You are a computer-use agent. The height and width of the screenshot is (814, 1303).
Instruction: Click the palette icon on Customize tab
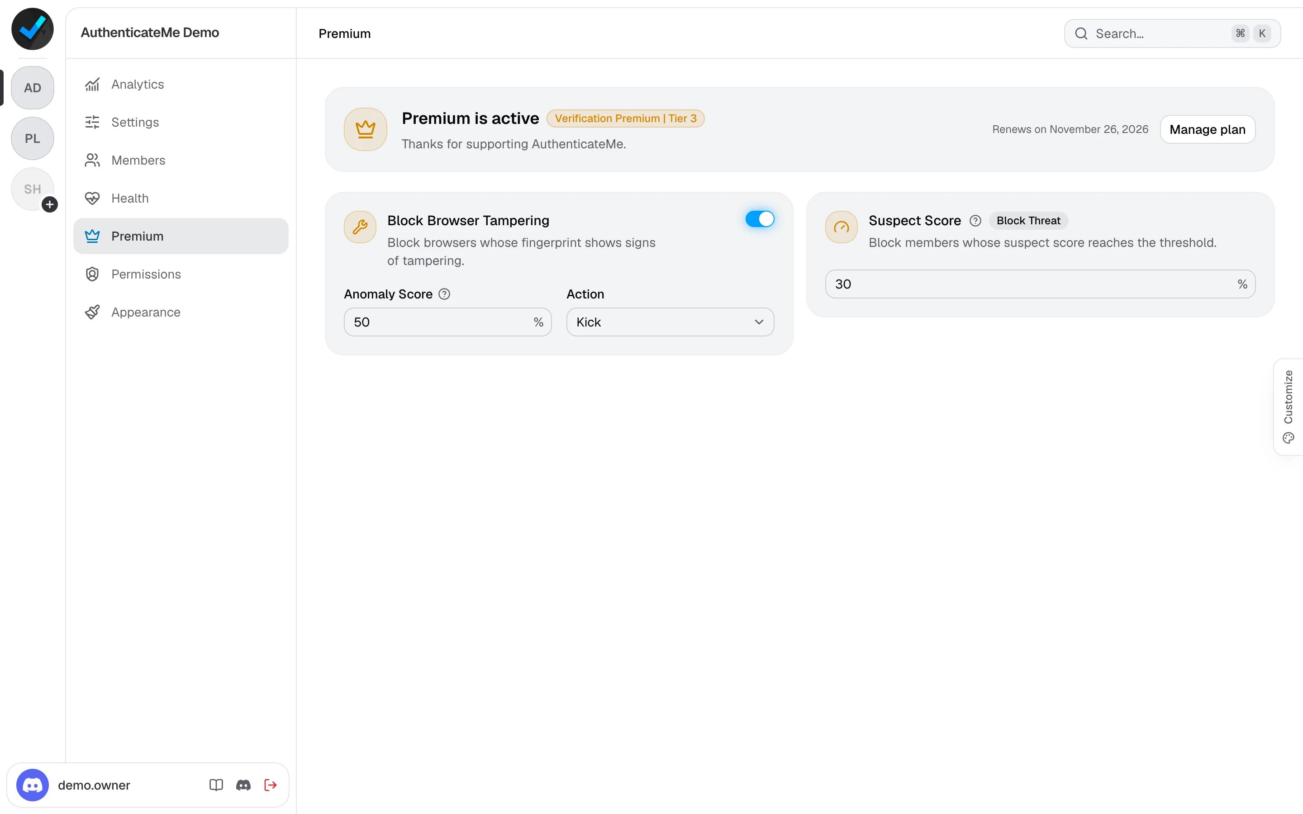(x=1289, y=438)
